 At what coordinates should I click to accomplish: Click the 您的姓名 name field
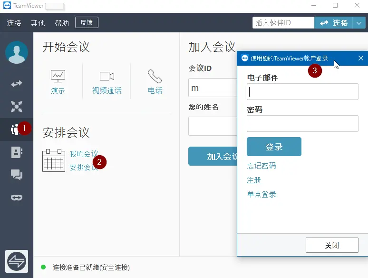pos(213,126)
